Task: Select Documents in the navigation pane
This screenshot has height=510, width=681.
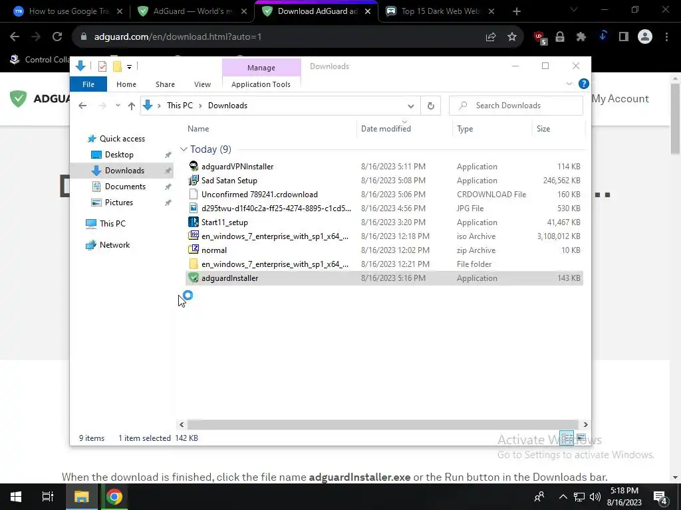Action: coord(125,187)
